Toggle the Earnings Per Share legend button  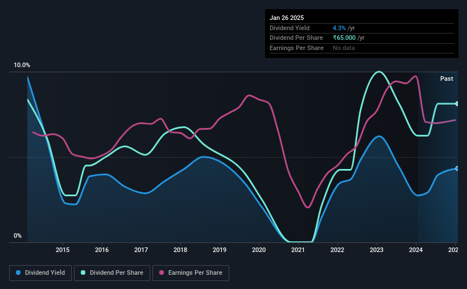pyautogui.click(x=191, y=273)
